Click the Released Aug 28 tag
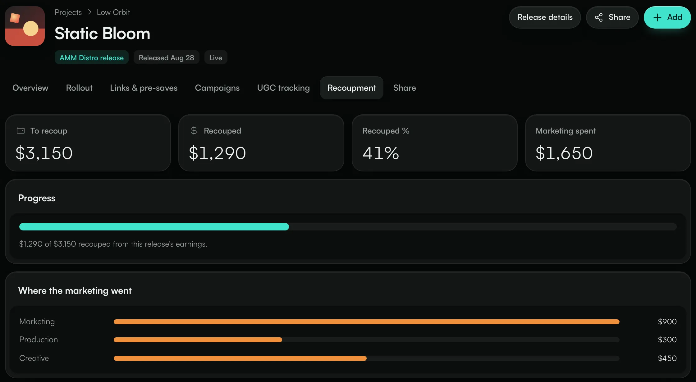Screen dimensions: 696x382 [x=166, y=57]
